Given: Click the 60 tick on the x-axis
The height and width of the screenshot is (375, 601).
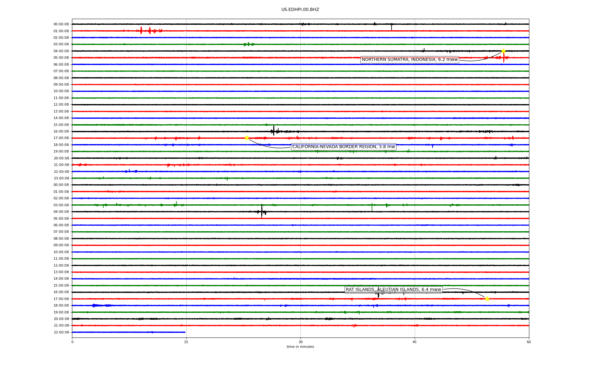Looking at the screenshot, I should 529,342.
